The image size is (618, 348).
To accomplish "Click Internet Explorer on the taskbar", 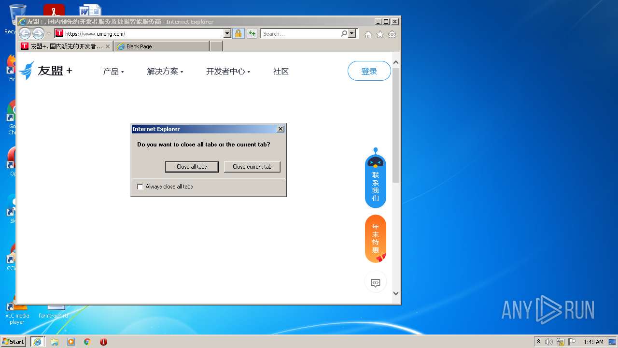I will [38, 341].
